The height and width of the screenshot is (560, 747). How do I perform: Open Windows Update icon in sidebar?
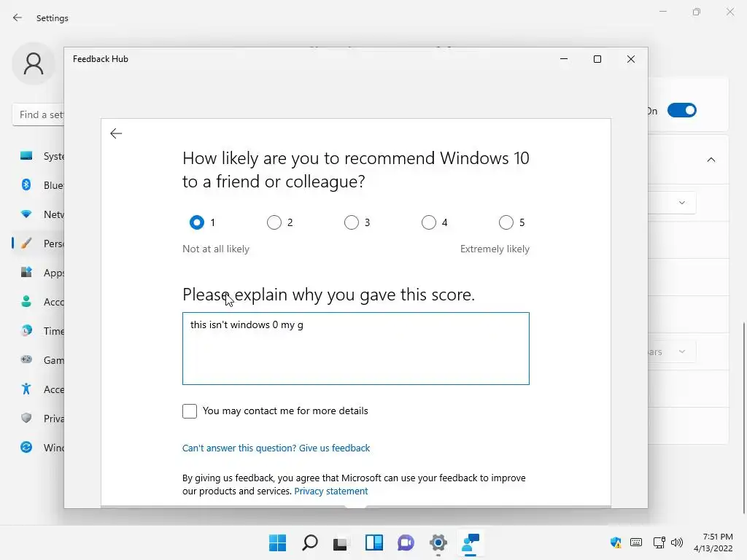[x=26, y=447]
